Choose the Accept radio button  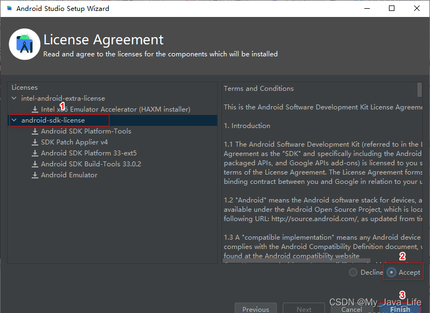pos(391,273)
